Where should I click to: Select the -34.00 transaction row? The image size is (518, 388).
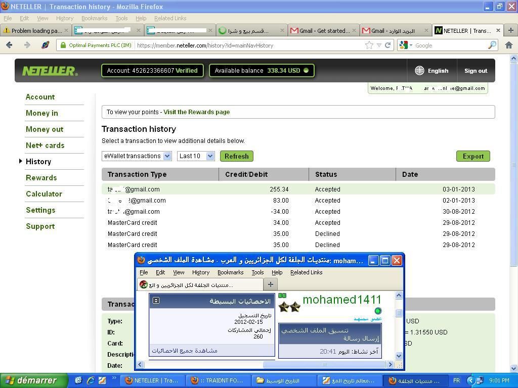click(298, 212)
